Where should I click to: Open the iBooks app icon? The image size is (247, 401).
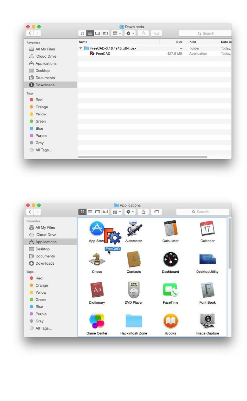tap(171, 321)
